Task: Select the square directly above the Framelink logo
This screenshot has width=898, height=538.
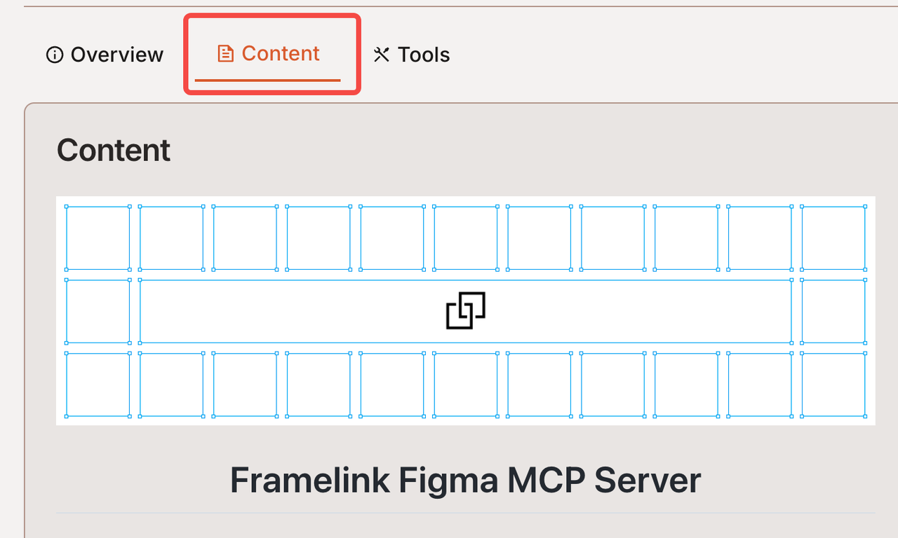Action: pos(466,237)
